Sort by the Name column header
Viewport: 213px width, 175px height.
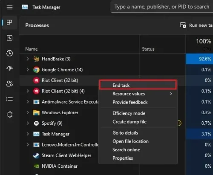click(x=32, y=49)
